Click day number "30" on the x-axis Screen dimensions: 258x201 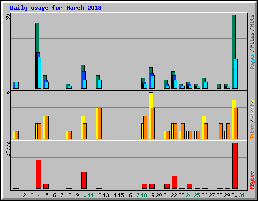tap(234, 195)
